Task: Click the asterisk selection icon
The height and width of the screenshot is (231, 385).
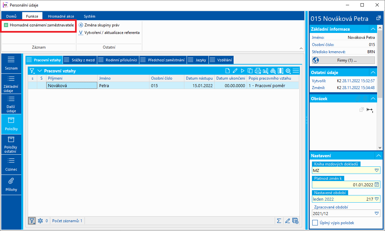Action: [x=40, y=221]
